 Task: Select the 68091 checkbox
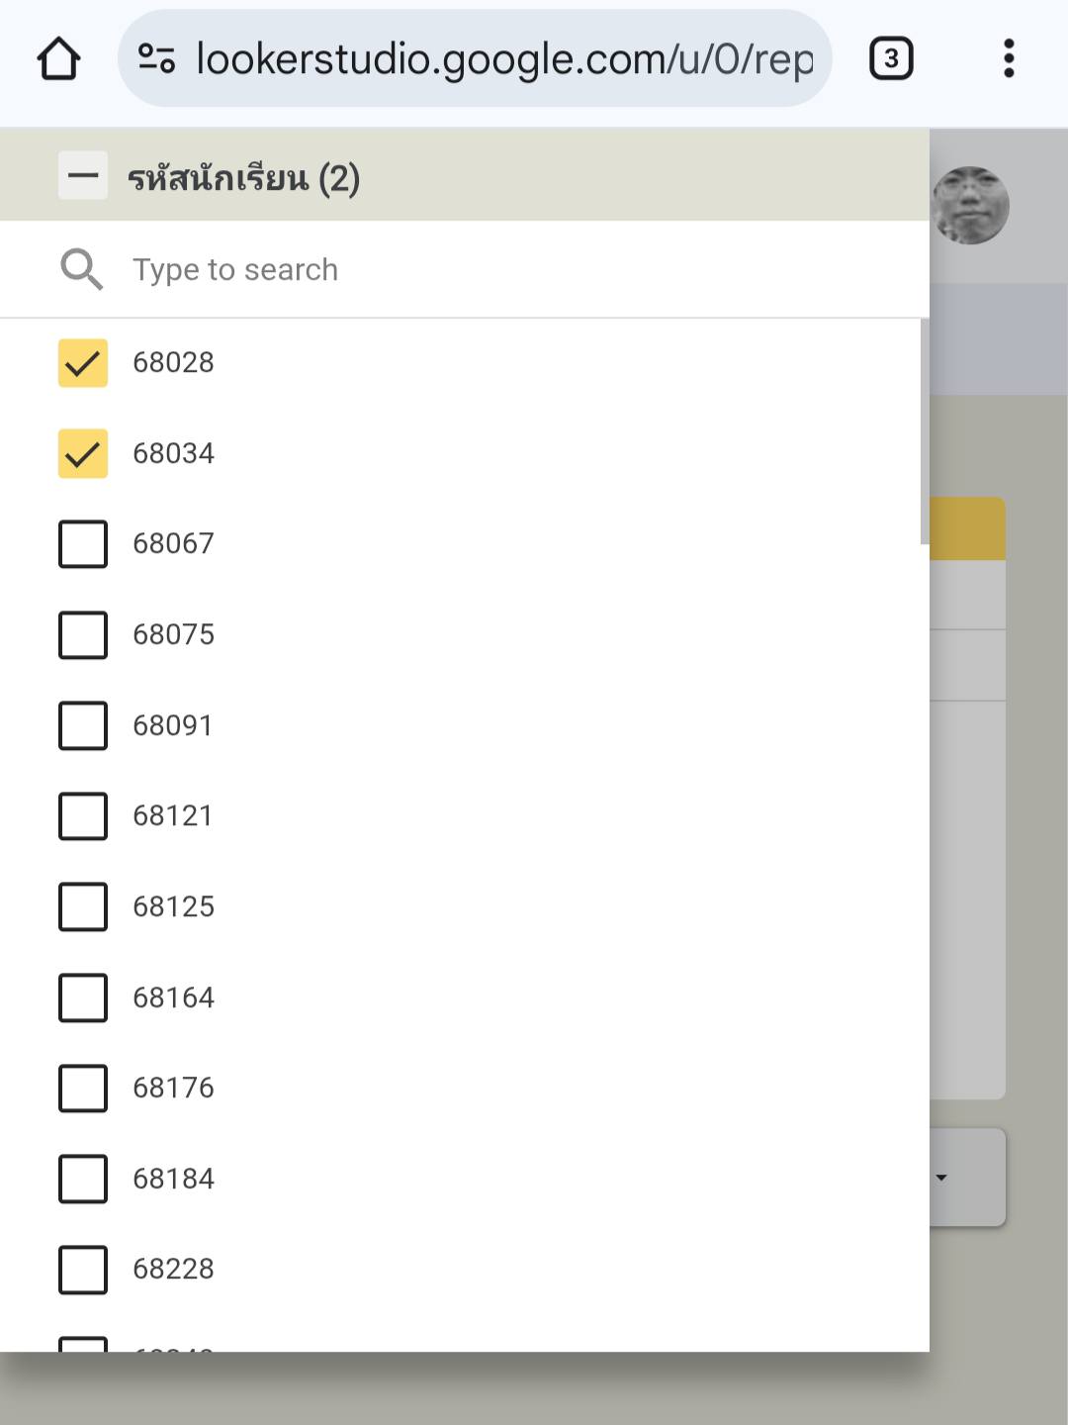point(83,725)
